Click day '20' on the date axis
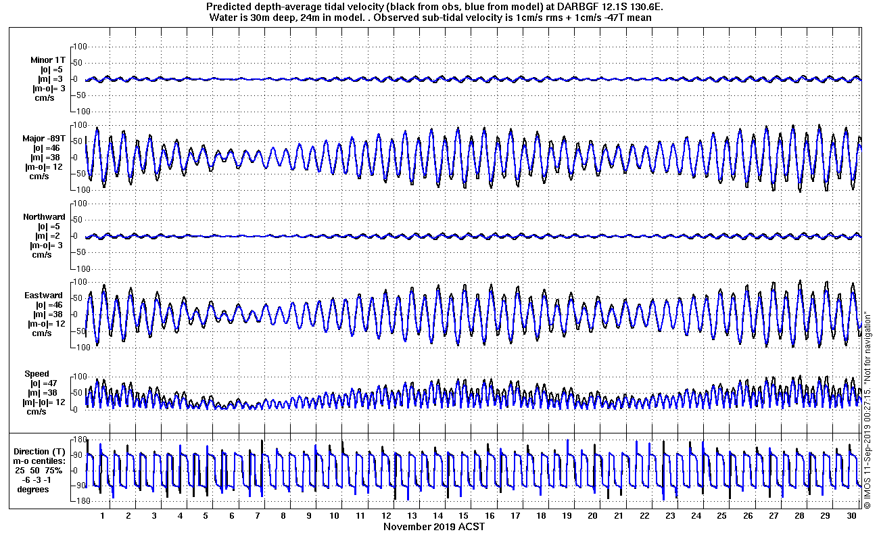Viewport: 879px width, 541px height. (593, 515)
